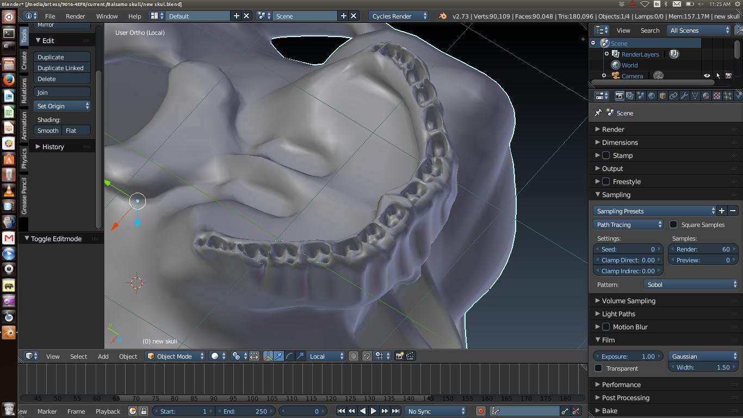
Task: Enable the Motion Blur checkbox
Action: pos(606,327)
